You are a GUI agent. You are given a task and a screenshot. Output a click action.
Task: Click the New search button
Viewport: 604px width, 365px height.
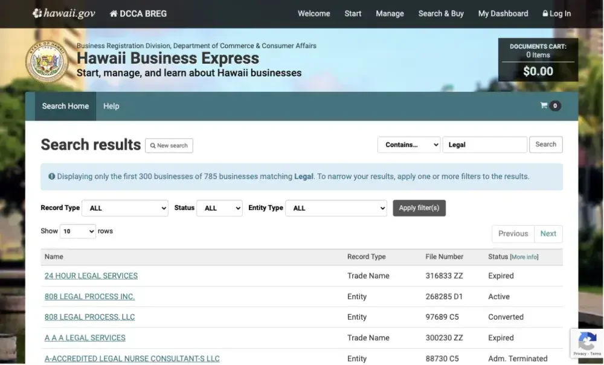(169, 146)
